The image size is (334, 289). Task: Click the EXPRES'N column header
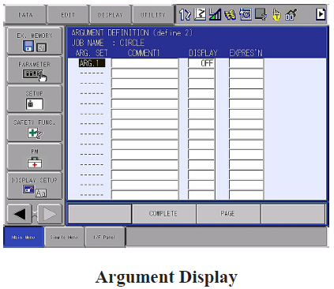tap(246, 53)
